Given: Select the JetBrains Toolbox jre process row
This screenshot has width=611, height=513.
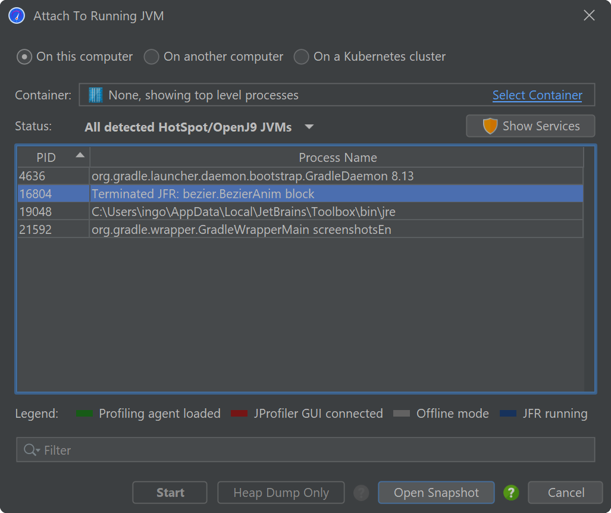Looking at the screenshot, I should tap(300, 212).
